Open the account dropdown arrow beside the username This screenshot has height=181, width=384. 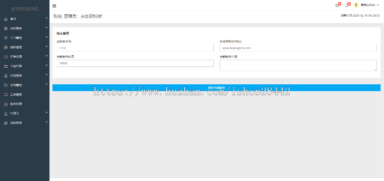pos(378,5)
